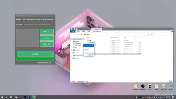Screen dimensions: 176x99
Task: Sort files by the Date modified column
Action: pos(114,38)
